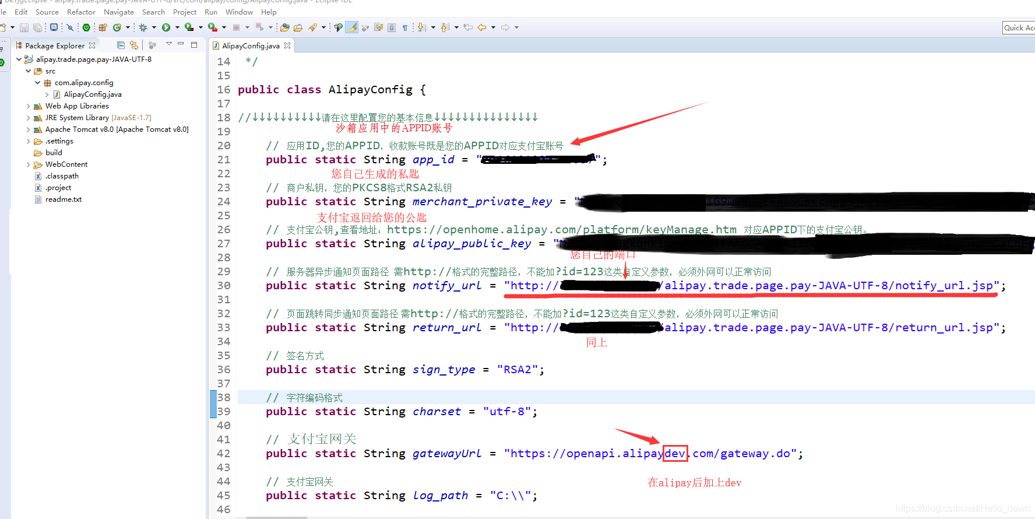The width and height of the screenshot is (1035, 519).
Task: Maximize the Package Explorer view
Action: [x=194, y=45]
